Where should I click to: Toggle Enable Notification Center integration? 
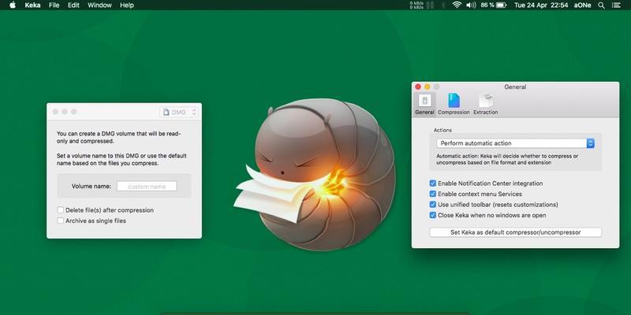[433, 183]
